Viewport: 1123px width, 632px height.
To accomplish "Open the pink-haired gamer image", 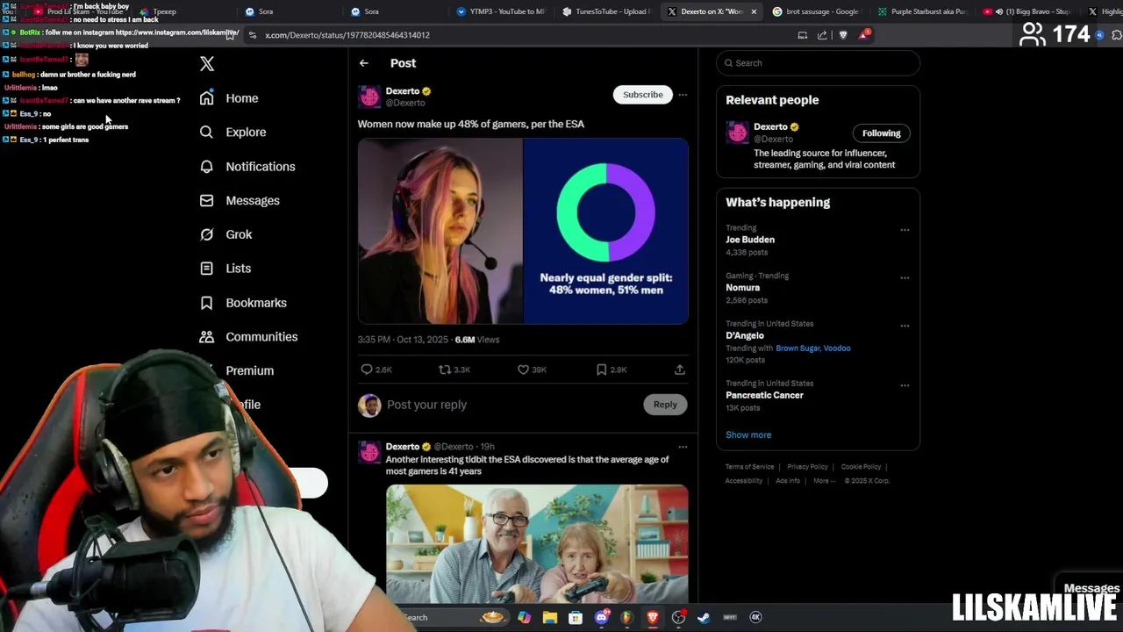I will (x=440, y=231).
